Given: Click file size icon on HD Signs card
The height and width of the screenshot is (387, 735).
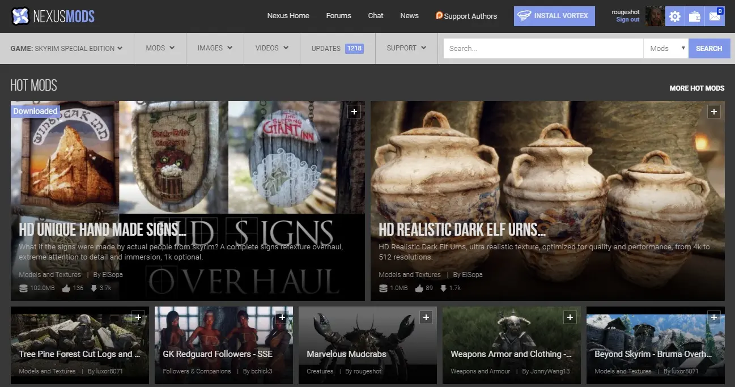Looking at the screenshot, I should [23, 288].
